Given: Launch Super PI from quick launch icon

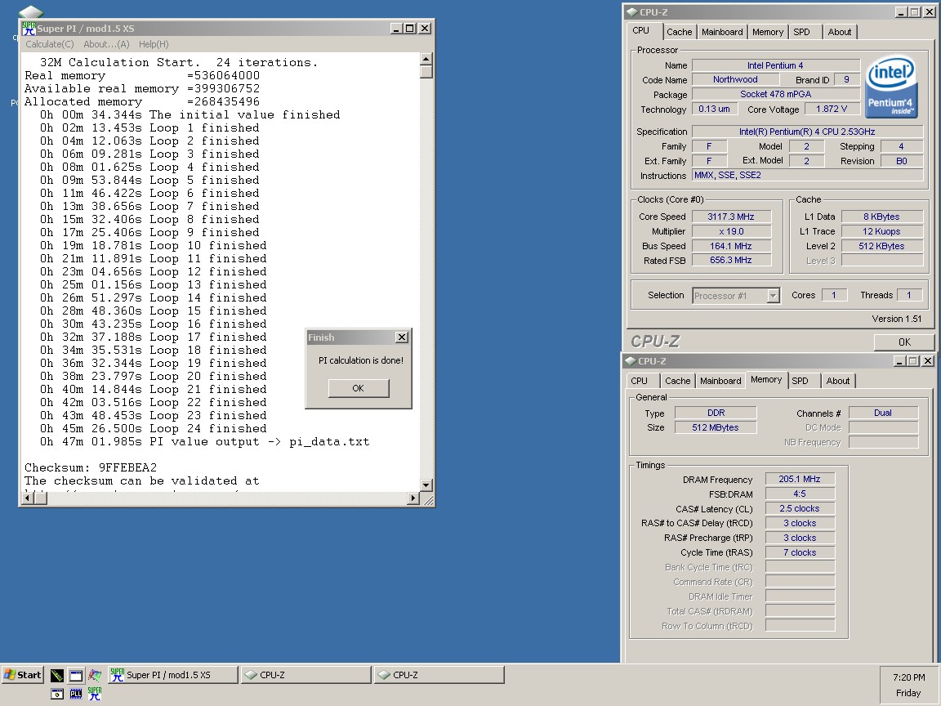Looking at the screenshot, I should pos(95,694).
